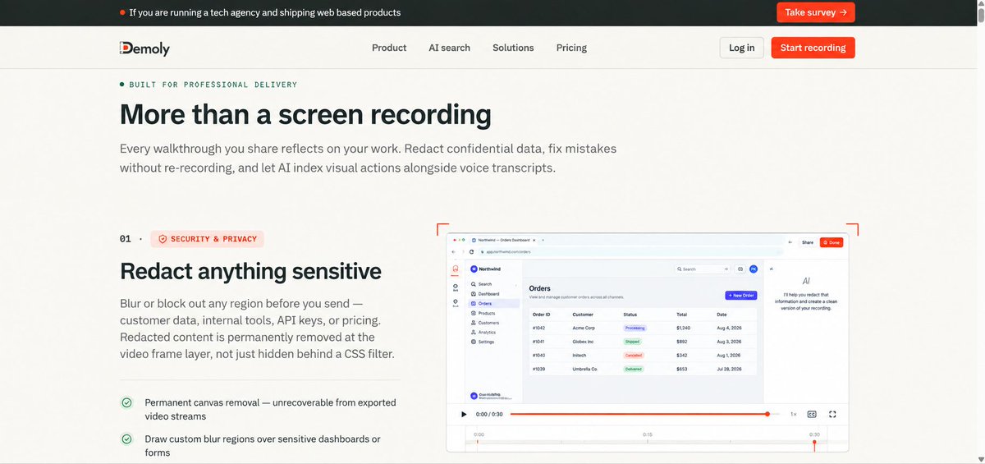The image size is (985, 464).
Task: Click order ID #1041 in the table
Action: tap(540, 341)
